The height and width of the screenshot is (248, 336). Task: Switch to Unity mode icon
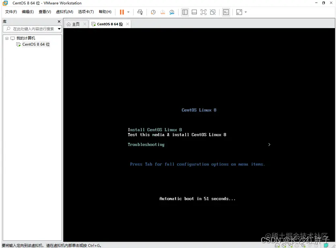[x=213, y=12]
